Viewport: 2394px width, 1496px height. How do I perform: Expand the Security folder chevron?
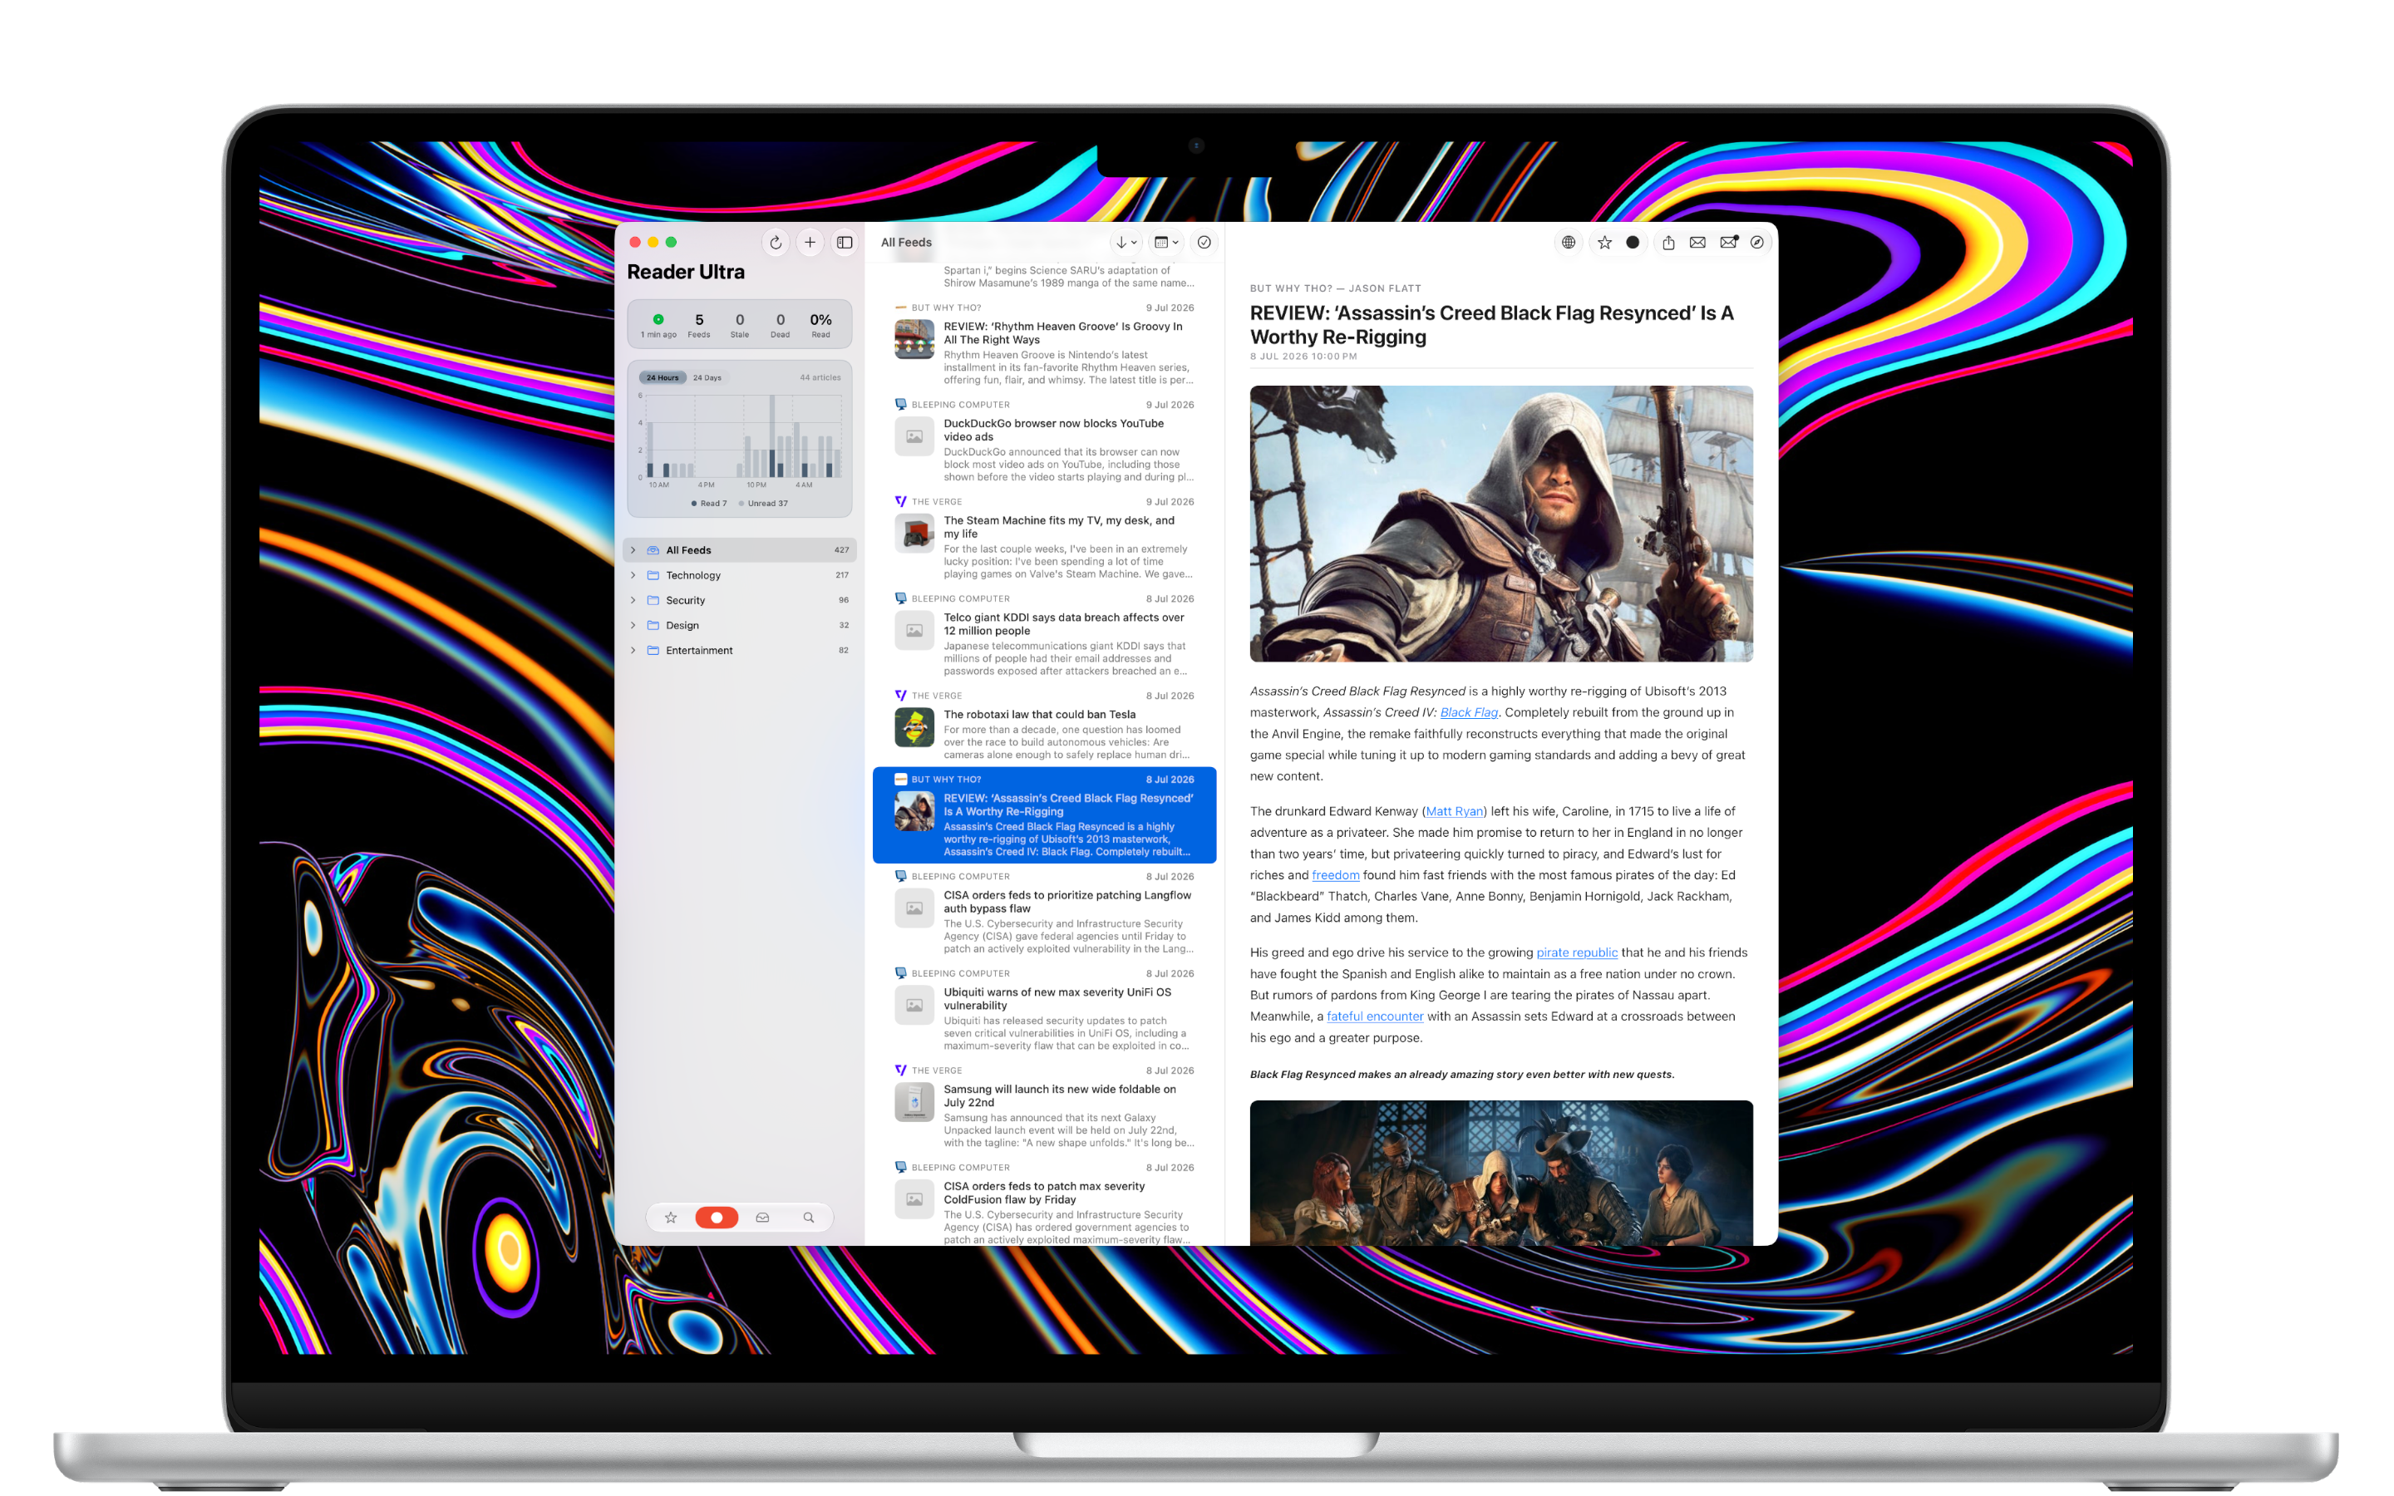(633, 601)
